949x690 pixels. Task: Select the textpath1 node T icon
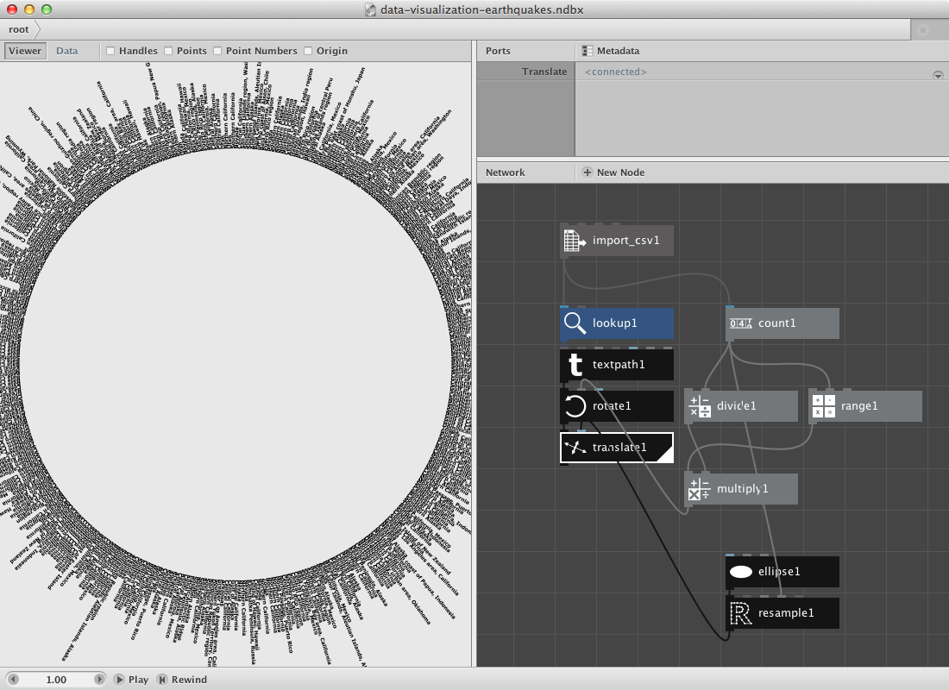(575, 364)
